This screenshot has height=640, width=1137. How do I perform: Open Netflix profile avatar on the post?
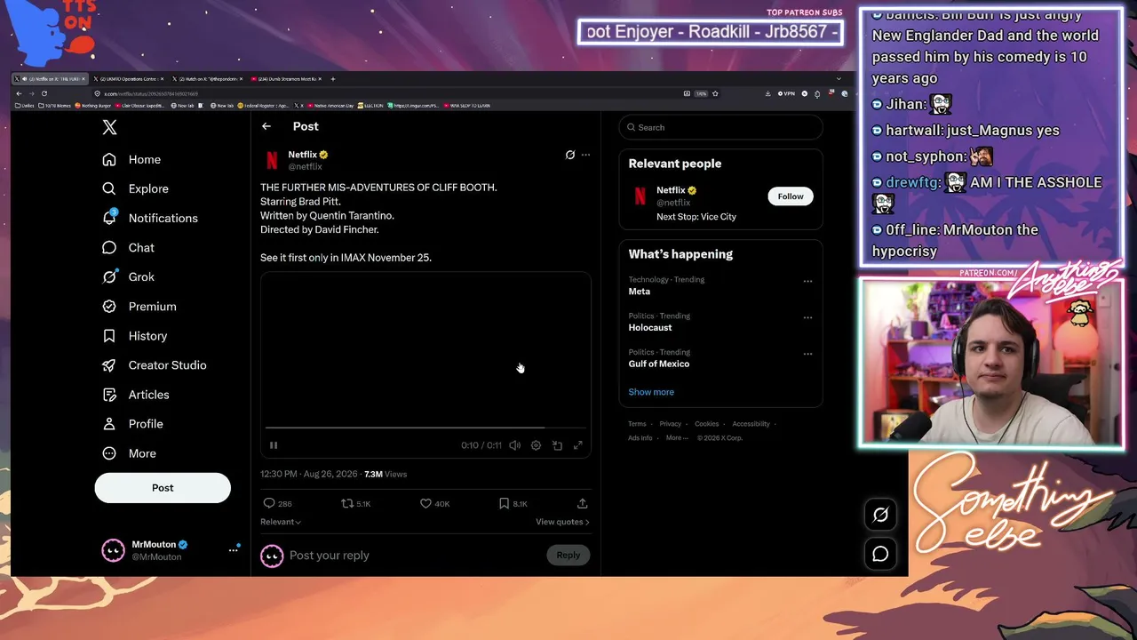pyautogui.click(x=272, y=160)
